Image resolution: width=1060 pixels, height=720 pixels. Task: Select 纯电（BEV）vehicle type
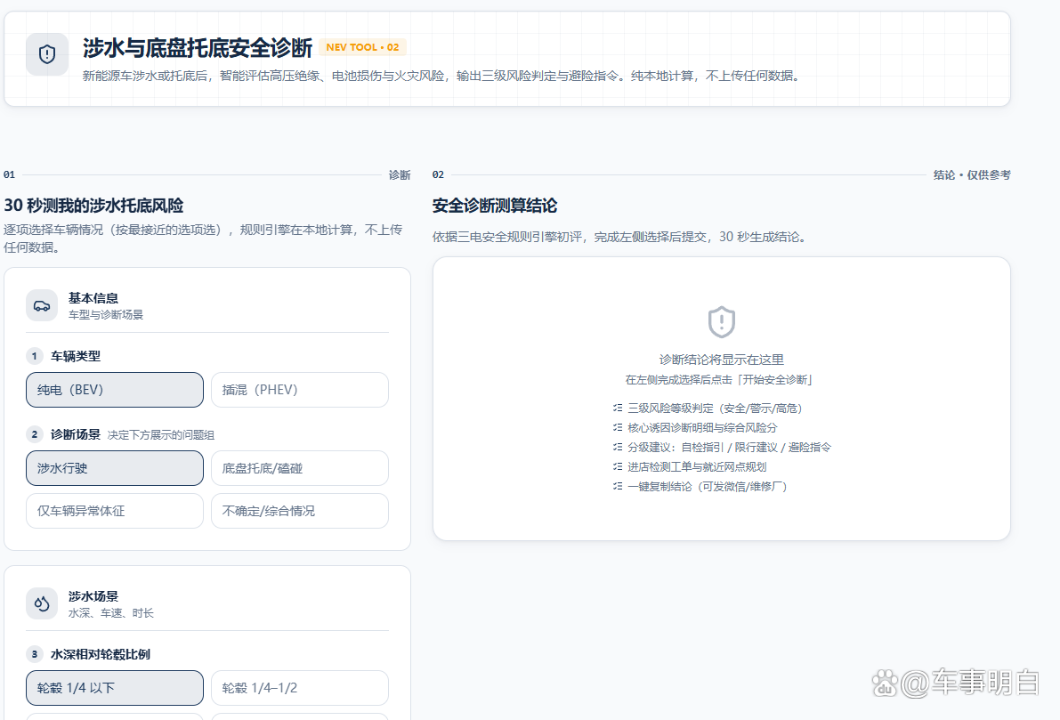point(115,390)
